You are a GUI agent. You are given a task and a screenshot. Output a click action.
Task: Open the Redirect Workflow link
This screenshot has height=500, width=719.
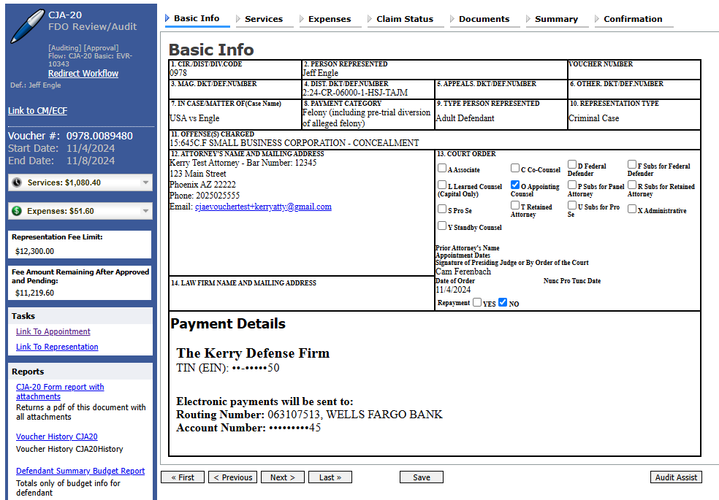click(83, 74)
